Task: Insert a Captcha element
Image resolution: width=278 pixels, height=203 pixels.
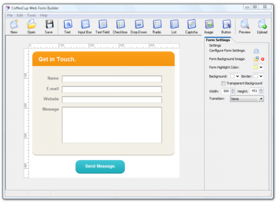Action: (x=191, y=26)
